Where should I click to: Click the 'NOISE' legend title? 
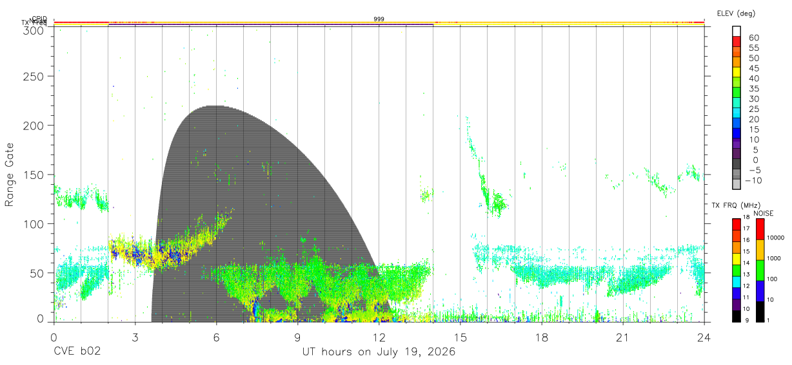[x=763, y=214]
